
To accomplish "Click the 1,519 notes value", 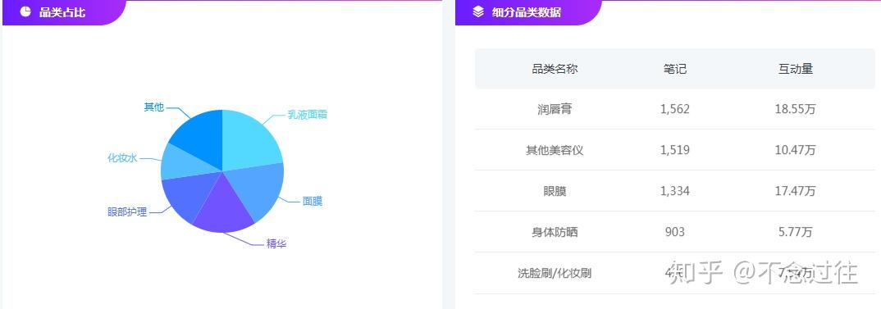I will coord(675,150).
